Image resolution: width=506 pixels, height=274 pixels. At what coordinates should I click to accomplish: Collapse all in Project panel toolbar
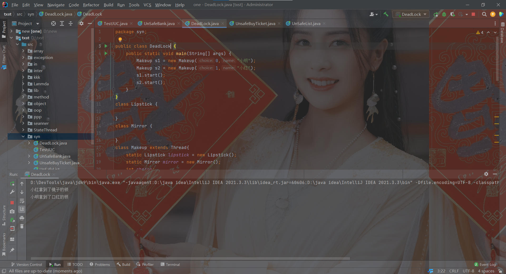click(x=71, y=23)
